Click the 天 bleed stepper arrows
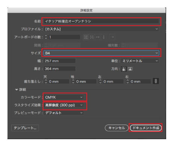Image resolution: width=174 pixels, height=147 pixels. coord(46,81)
